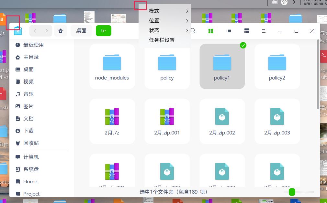Open 任务栏设置 from the context menu
This screenshot has width=327, height=203.
click(x=162, y=40)
